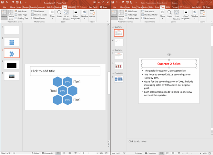Click Undo icon in left Presentation1 window
213x155 pixels.
pyautogui.click(x=7, y=2)
